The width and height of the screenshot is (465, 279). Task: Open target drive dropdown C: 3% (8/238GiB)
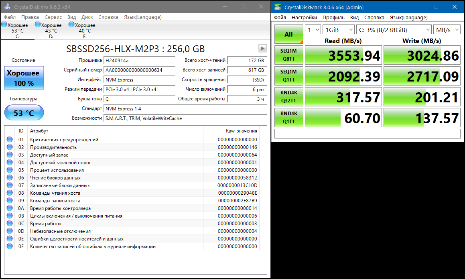click(394, 30)
